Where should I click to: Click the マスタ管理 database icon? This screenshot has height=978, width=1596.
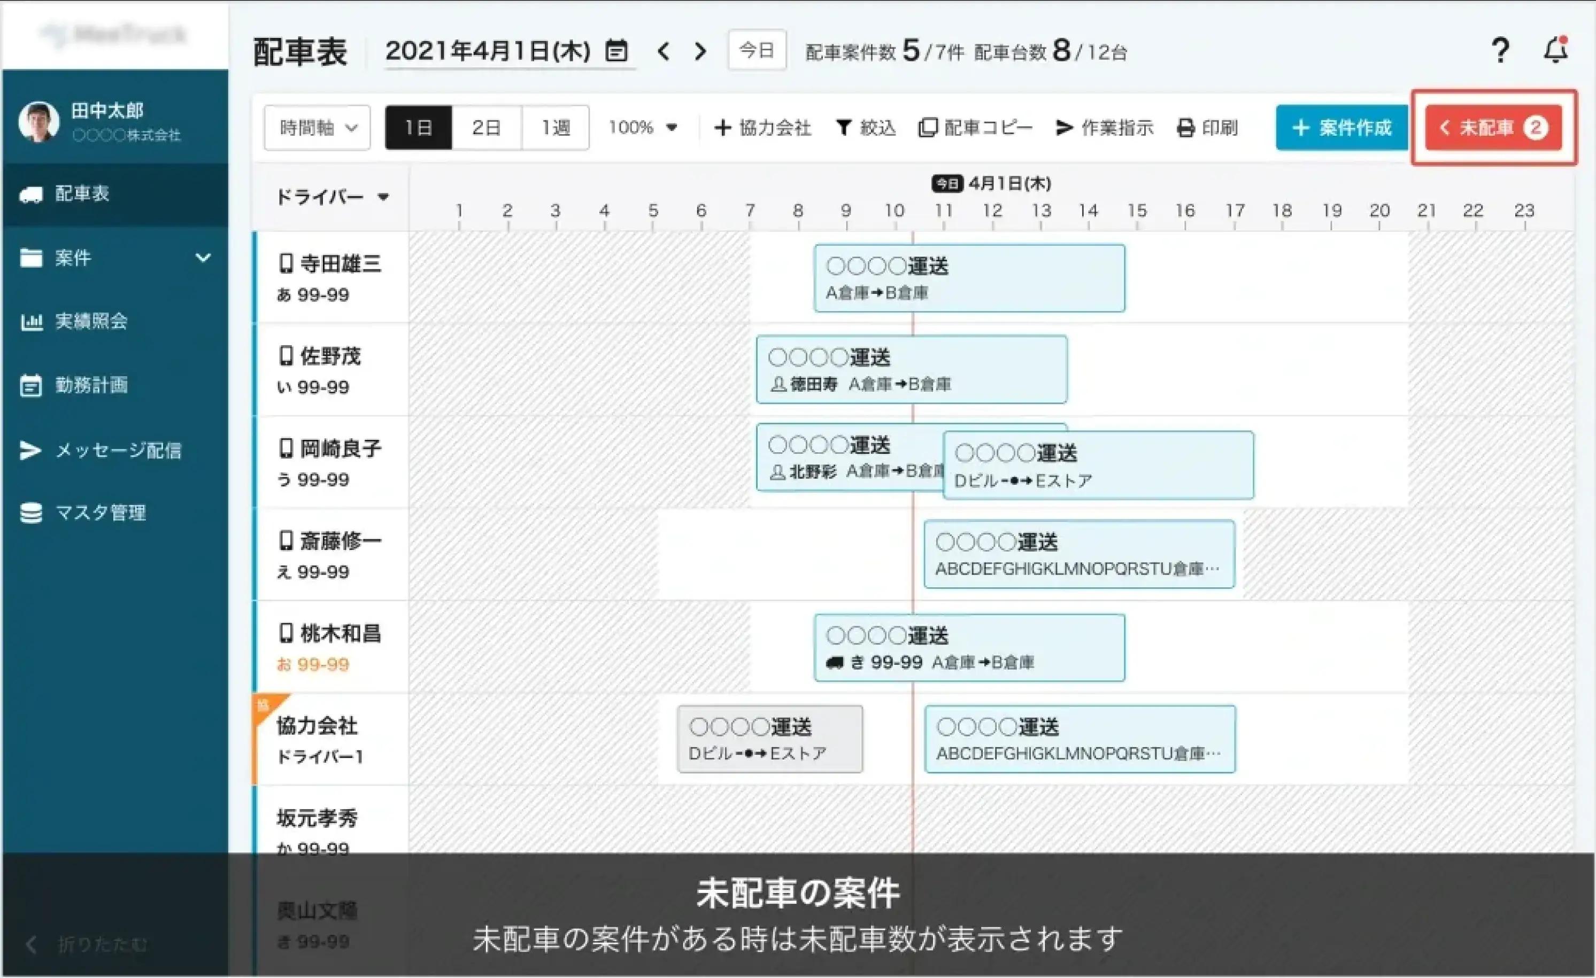pyautogui.click(x=30, y=513)
